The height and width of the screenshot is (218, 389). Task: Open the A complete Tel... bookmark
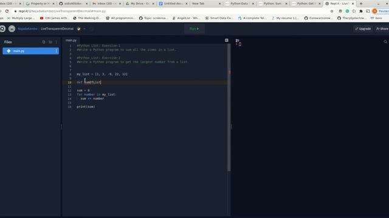pos(252,18)
